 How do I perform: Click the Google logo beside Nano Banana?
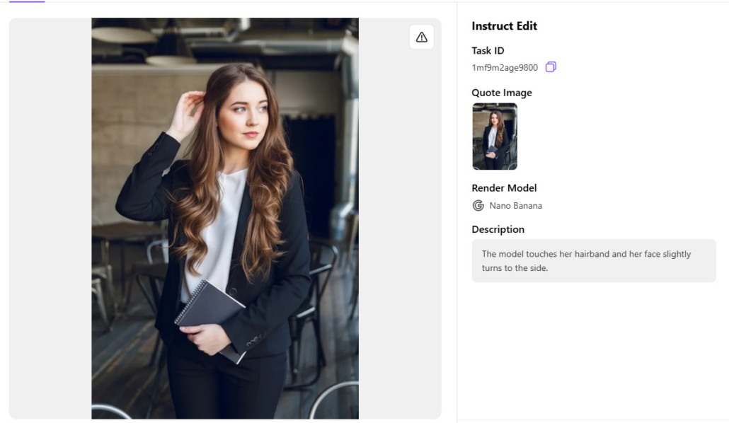(x=478, y=206)
